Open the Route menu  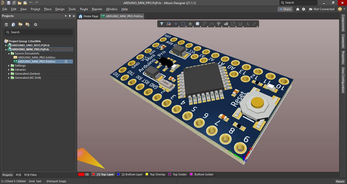(x=84, y=9)
